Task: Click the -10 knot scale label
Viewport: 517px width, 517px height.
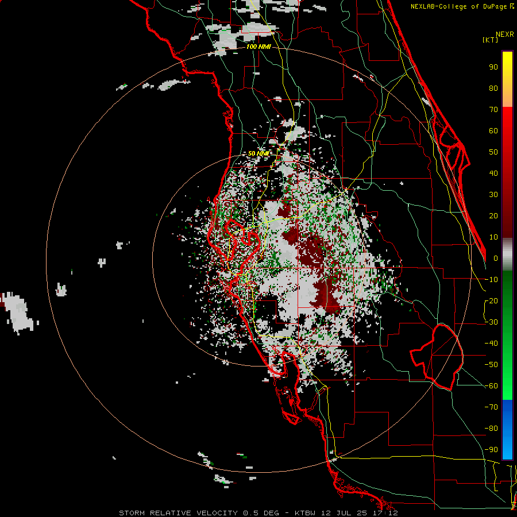Action: (x=491, y=280)
